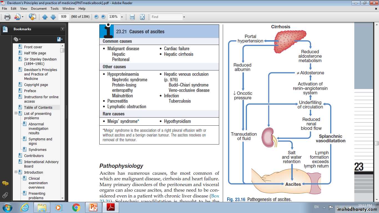Image resolution: width=379 pixels, height=213 pixels.
Task: Go to next page with down arrow
Action: coord(53,17)
